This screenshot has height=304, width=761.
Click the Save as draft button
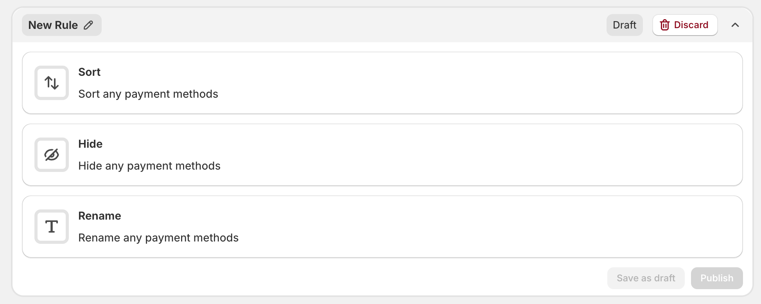click(x=646, y=278)
